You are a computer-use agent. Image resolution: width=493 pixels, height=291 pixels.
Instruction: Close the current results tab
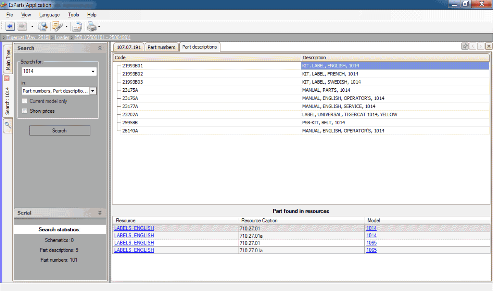click(489, 46)
